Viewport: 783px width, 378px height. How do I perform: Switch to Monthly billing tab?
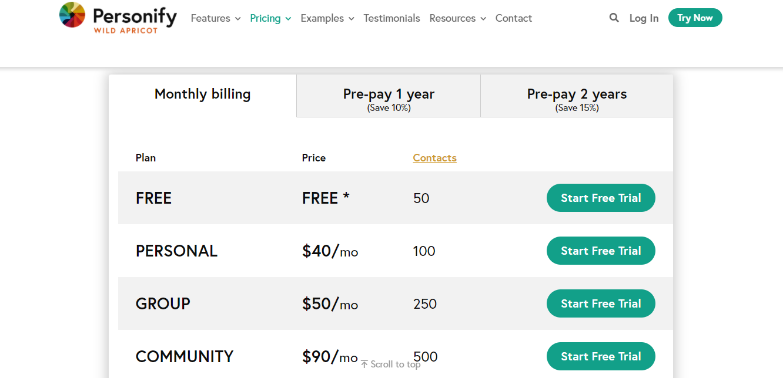pyautogui.click(x=202, y=95)
